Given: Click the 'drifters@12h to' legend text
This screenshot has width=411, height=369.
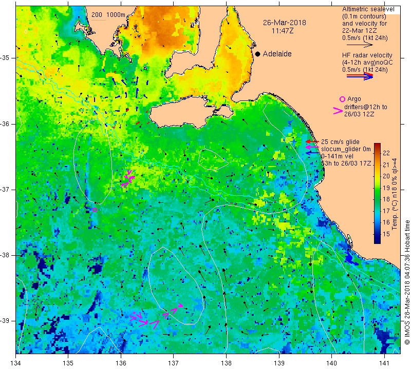Looking at the screenshot, I should tap(365, 107).
